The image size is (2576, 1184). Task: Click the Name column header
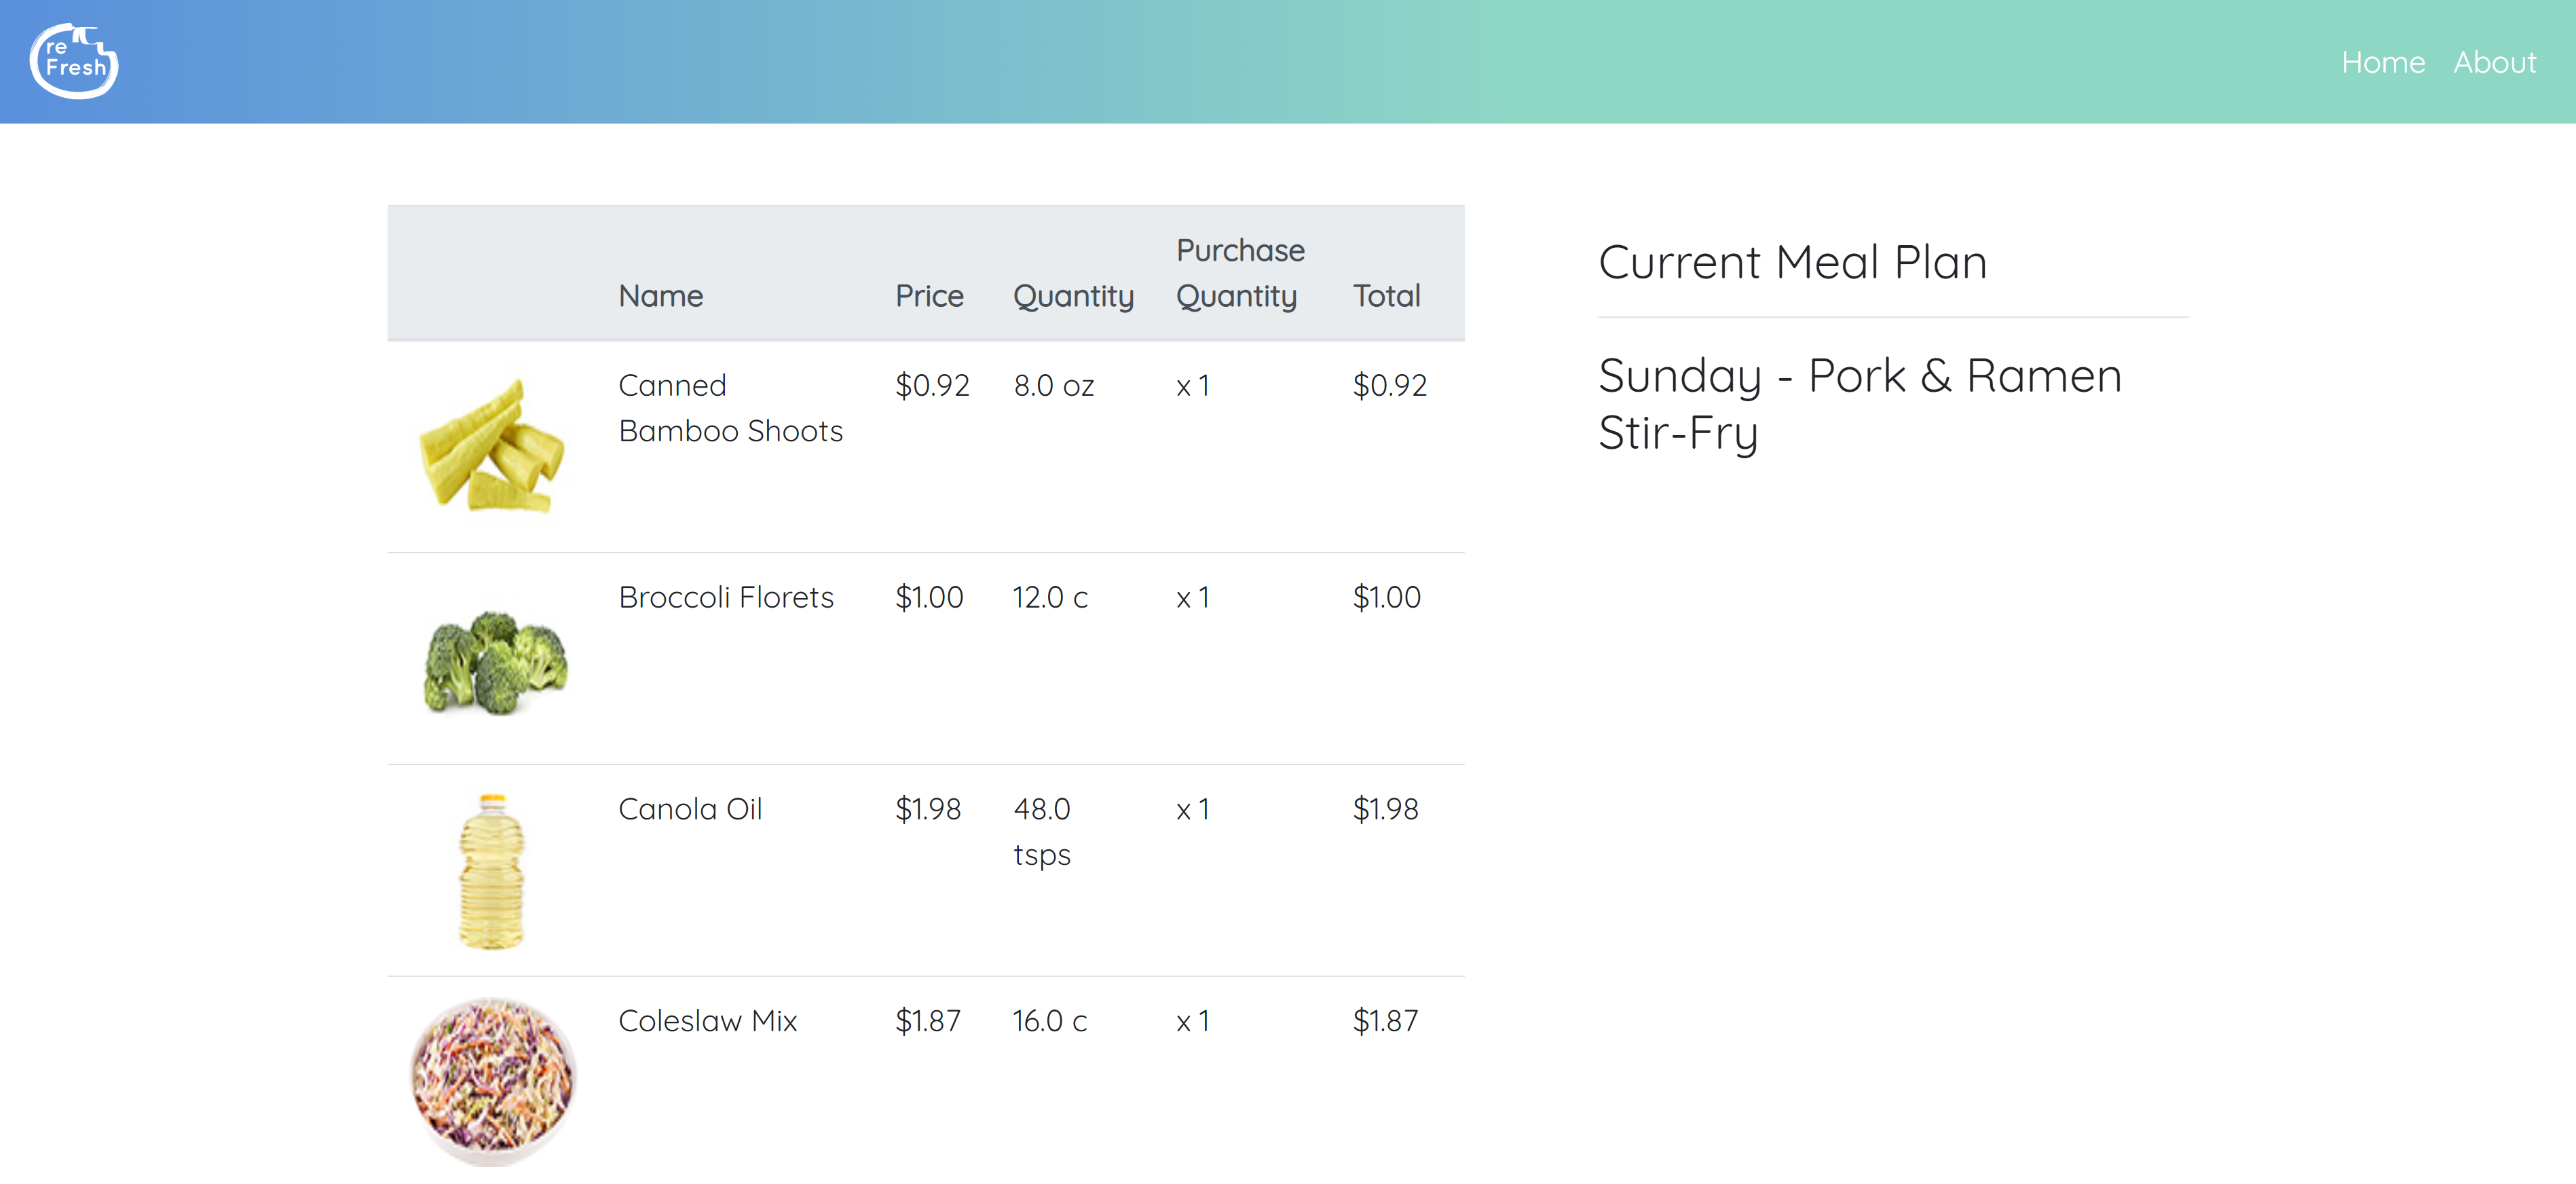coord(661,296)
